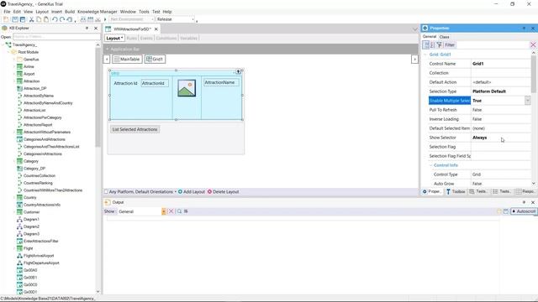
Task: Toggle Autoscroll in the Output panel
Action: pyautogui.click(x=524, y=211)
